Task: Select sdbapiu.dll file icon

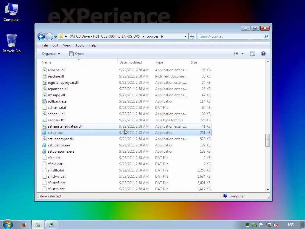Action: [x=44, y=114]
